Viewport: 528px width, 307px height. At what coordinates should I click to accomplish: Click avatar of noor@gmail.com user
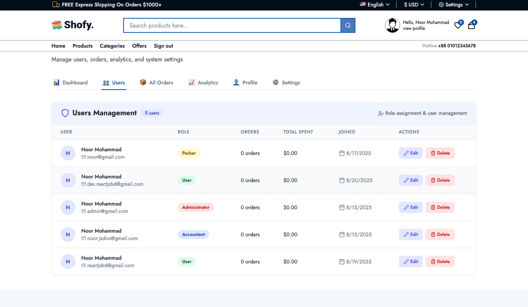tap(68, 153)
